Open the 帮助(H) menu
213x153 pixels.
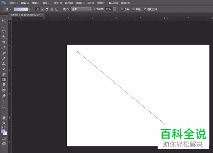pos(125,3)
